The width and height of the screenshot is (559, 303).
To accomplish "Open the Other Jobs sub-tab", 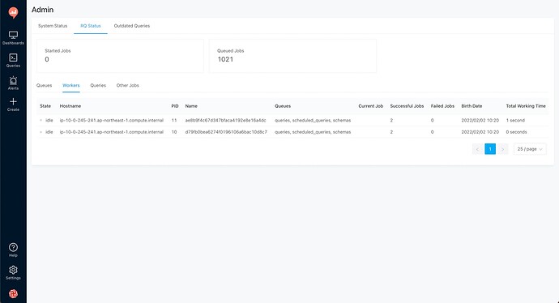I will pos(128,86).
